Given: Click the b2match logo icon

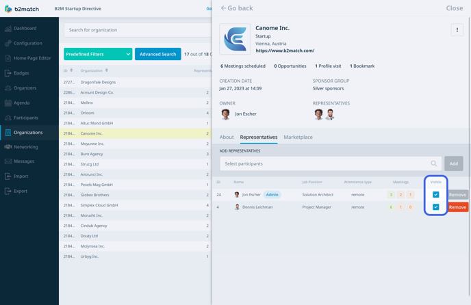Looking at the screenshot, I should 8,9.
